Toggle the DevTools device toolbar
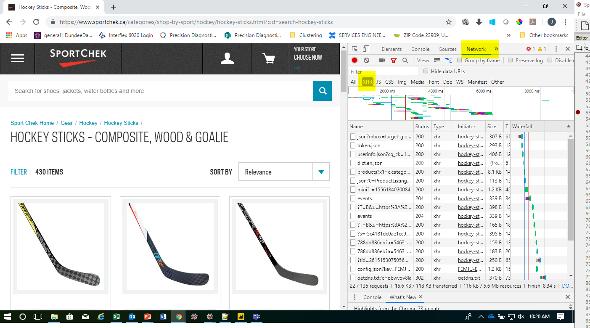Viewport: 590px width, 328px height. click(366, 49)
